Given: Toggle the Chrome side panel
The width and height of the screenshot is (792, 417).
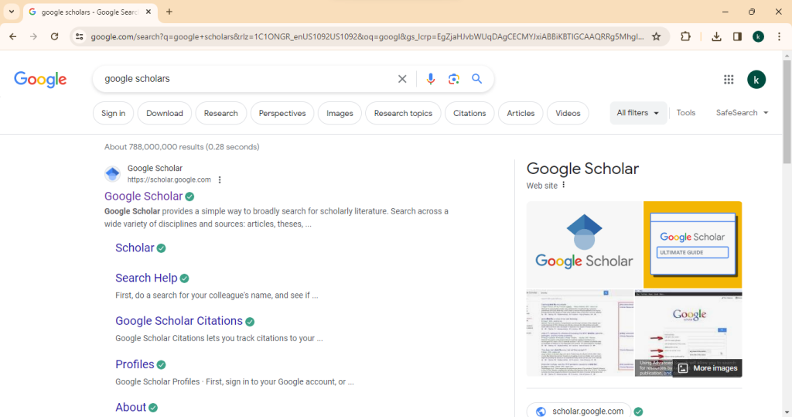Looking at the screenshot, I should [x=737, y=36].
